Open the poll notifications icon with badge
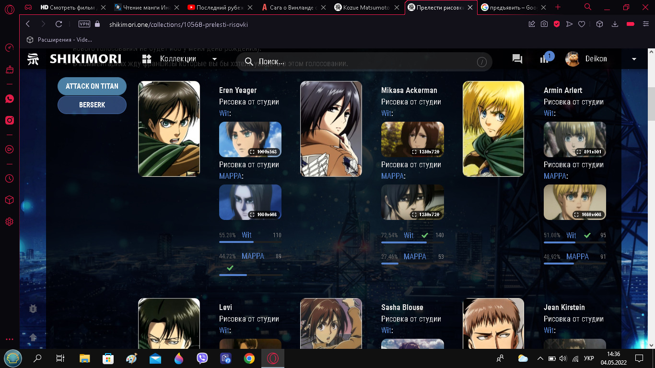Viewport: 655px width, 368px height. [545, 58]
